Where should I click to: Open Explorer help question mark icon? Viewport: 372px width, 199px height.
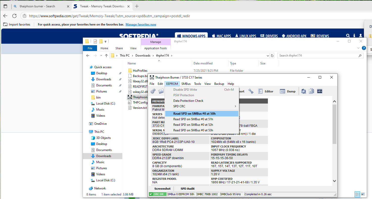click(364, 48)
